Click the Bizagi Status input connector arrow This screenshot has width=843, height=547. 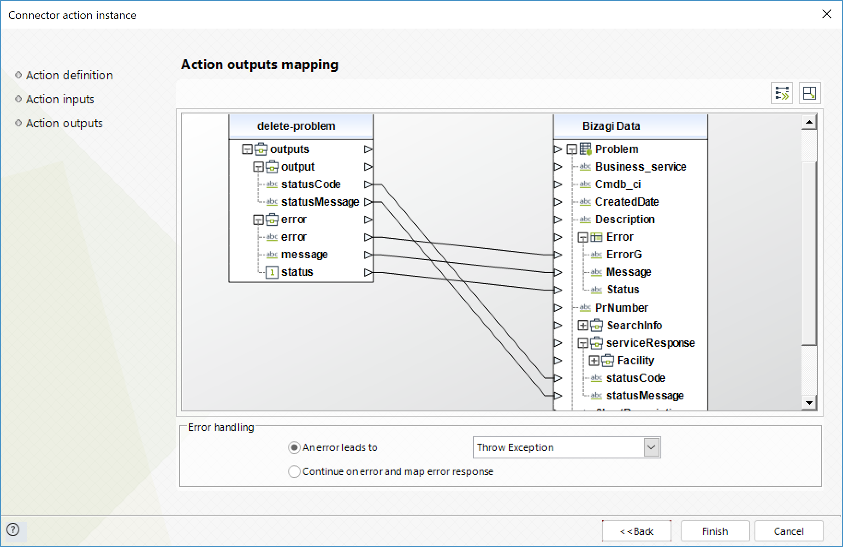[558, 290]
